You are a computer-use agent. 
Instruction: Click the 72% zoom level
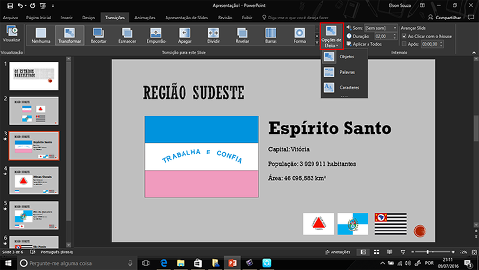[463, 252]
